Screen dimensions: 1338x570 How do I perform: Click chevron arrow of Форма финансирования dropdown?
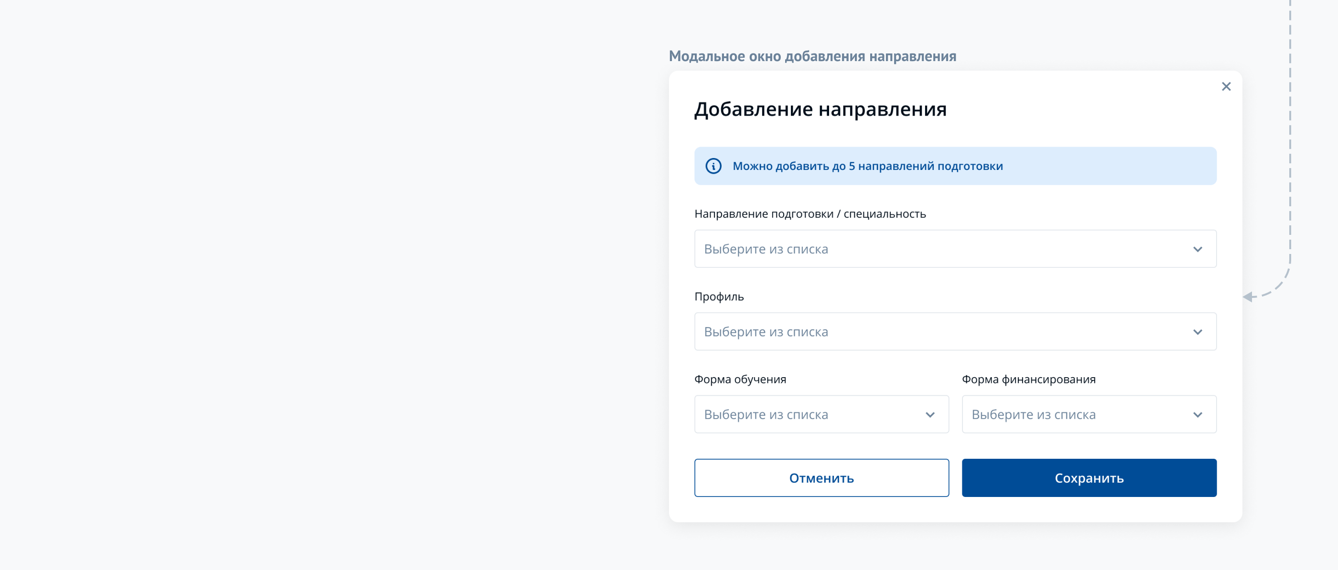(x=1197, y=415)
